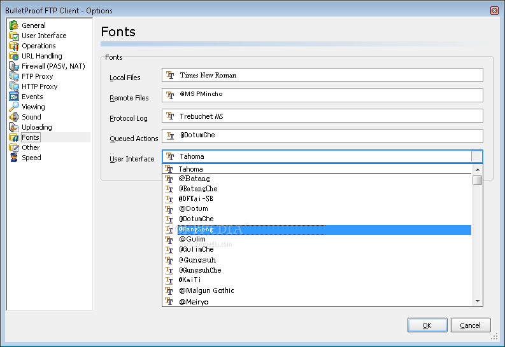
Task: Open the General options page
Action: [34, 25]
